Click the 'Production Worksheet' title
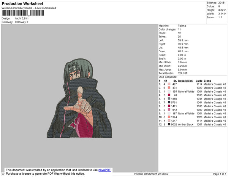The width and height of the screenshot is (228, 177). (x=22, y=4)
